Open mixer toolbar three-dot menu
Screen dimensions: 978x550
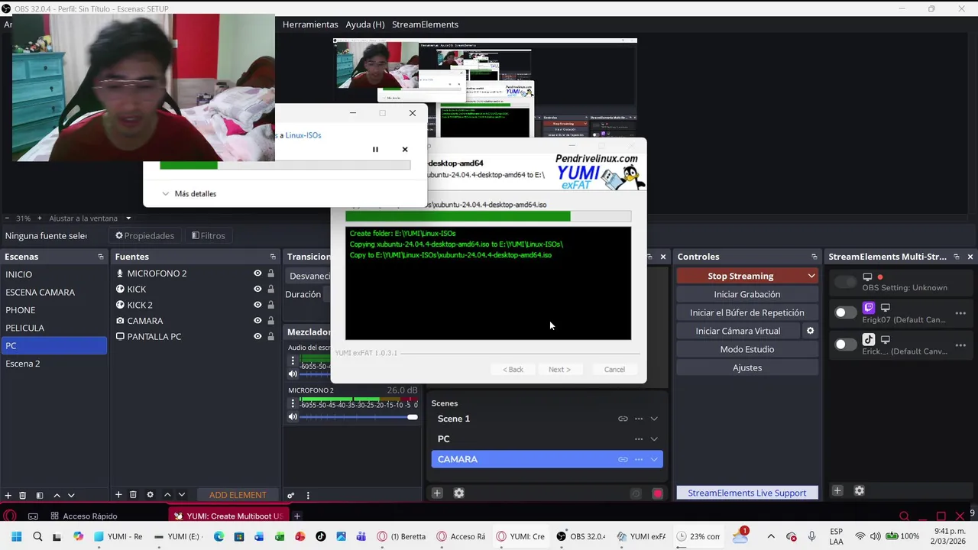[x=308, y=495]
